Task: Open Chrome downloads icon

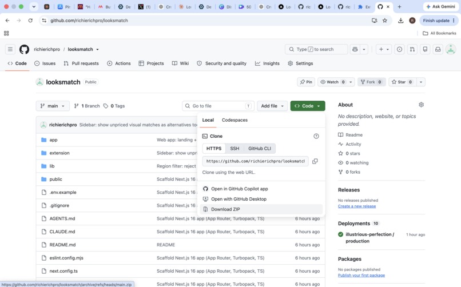Action: tap(400, 21)
